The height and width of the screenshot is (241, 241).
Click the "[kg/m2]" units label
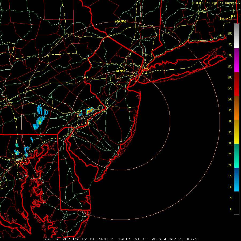[225, 19]
